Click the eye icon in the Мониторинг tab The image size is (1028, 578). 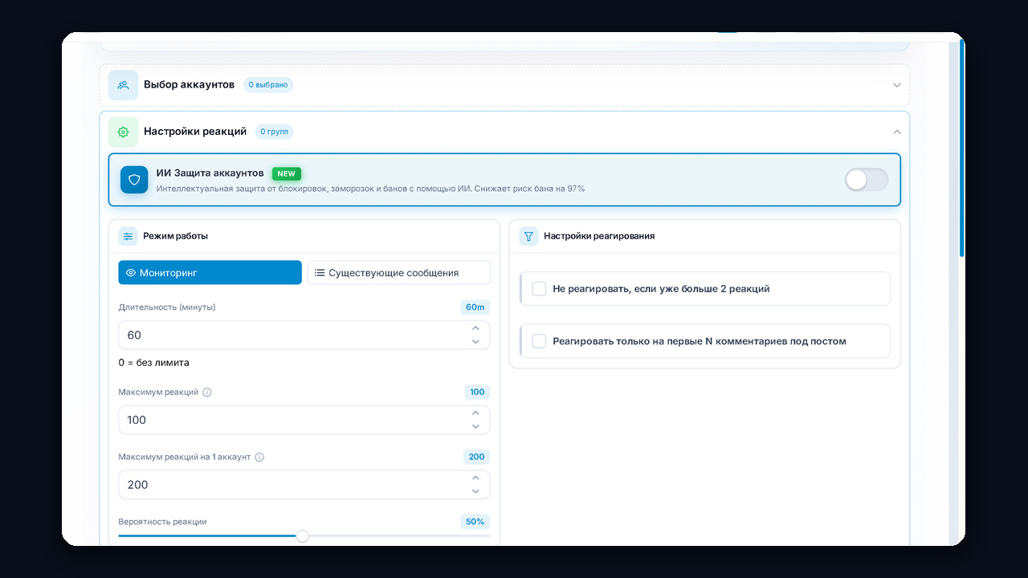point(131,273)
